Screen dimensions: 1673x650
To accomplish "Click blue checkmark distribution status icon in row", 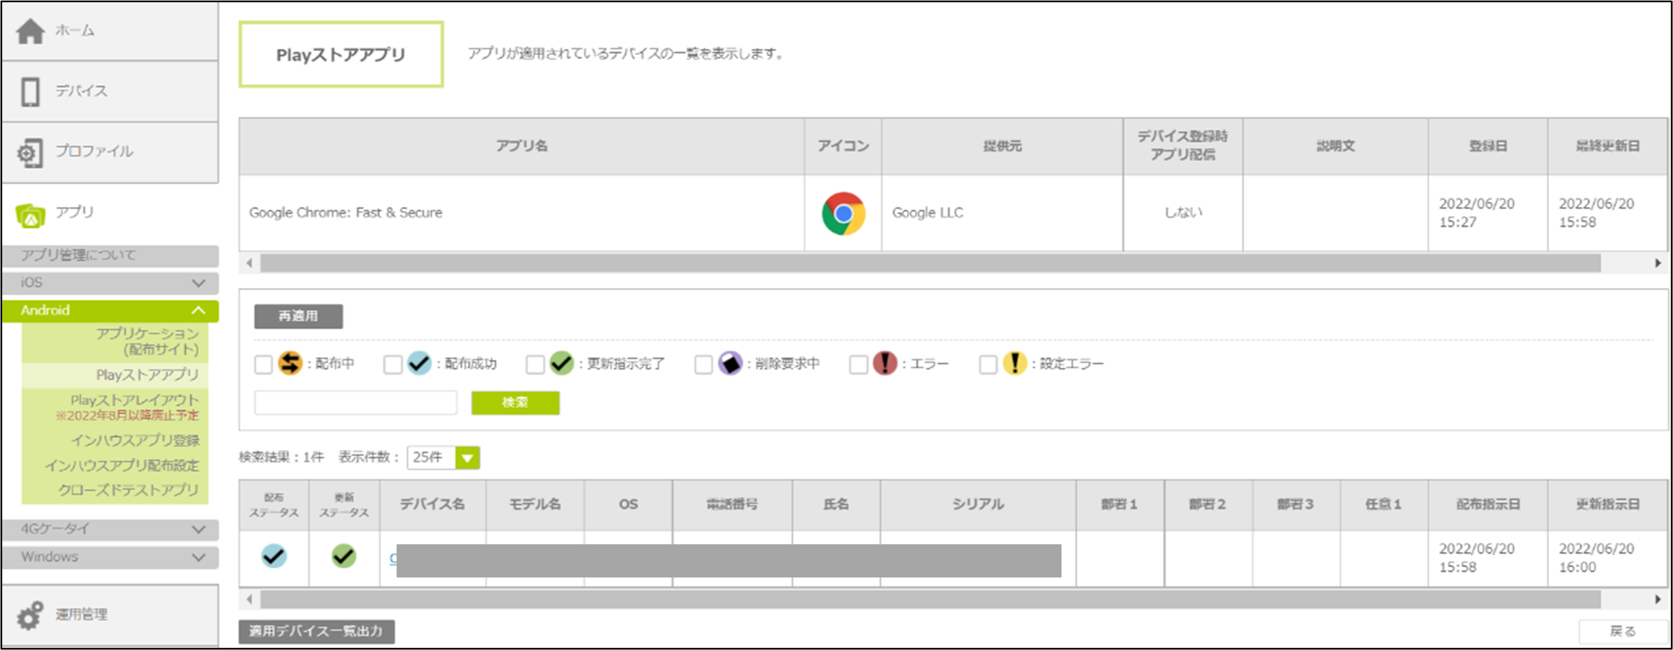I will [273, 556].
